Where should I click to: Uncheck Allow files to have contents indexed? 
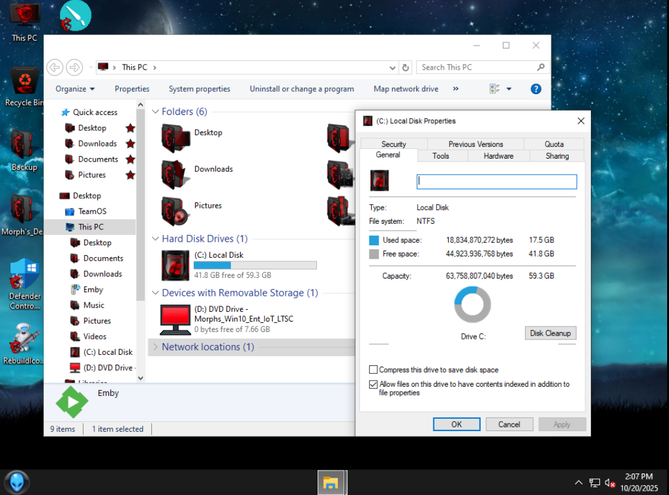[x=374, y=384]
